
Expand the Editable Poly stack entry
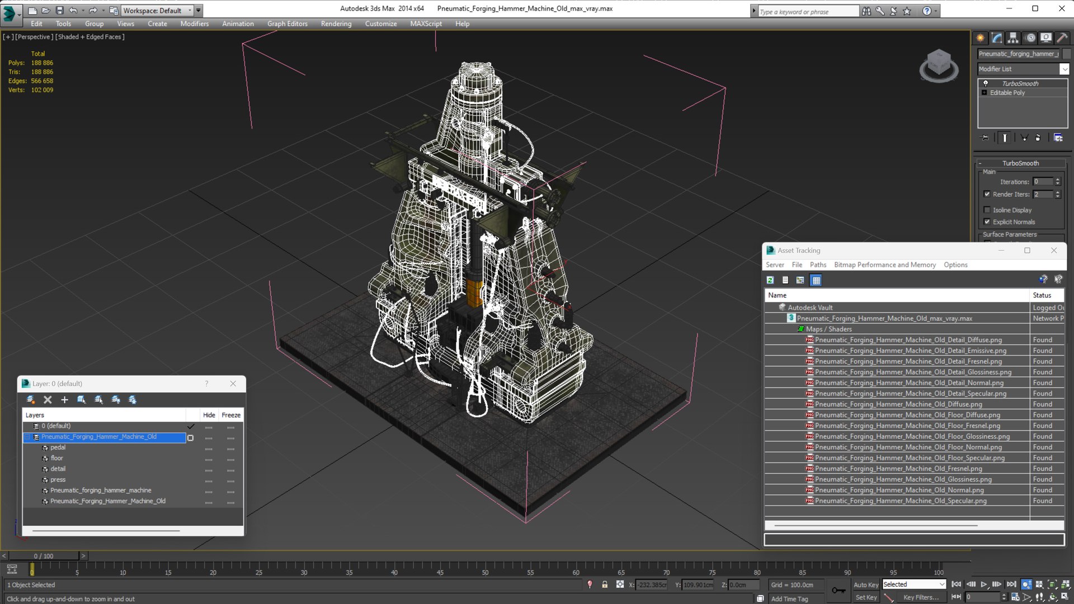point(984,93)
